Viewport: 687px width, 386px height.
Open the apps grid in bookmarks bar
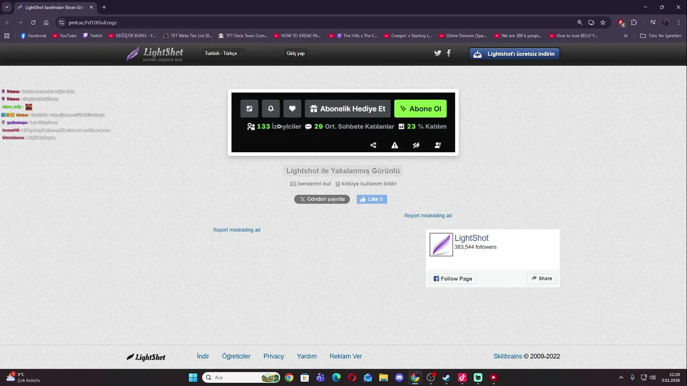[x=7, y=36]
